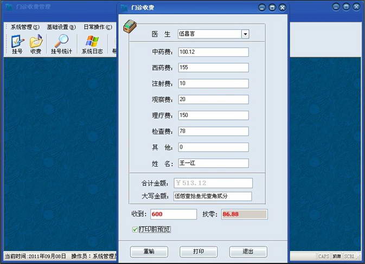Focus the 注射费 field with 10
Viewport: 365px width, 264px height.
click(x=214, y=83)
